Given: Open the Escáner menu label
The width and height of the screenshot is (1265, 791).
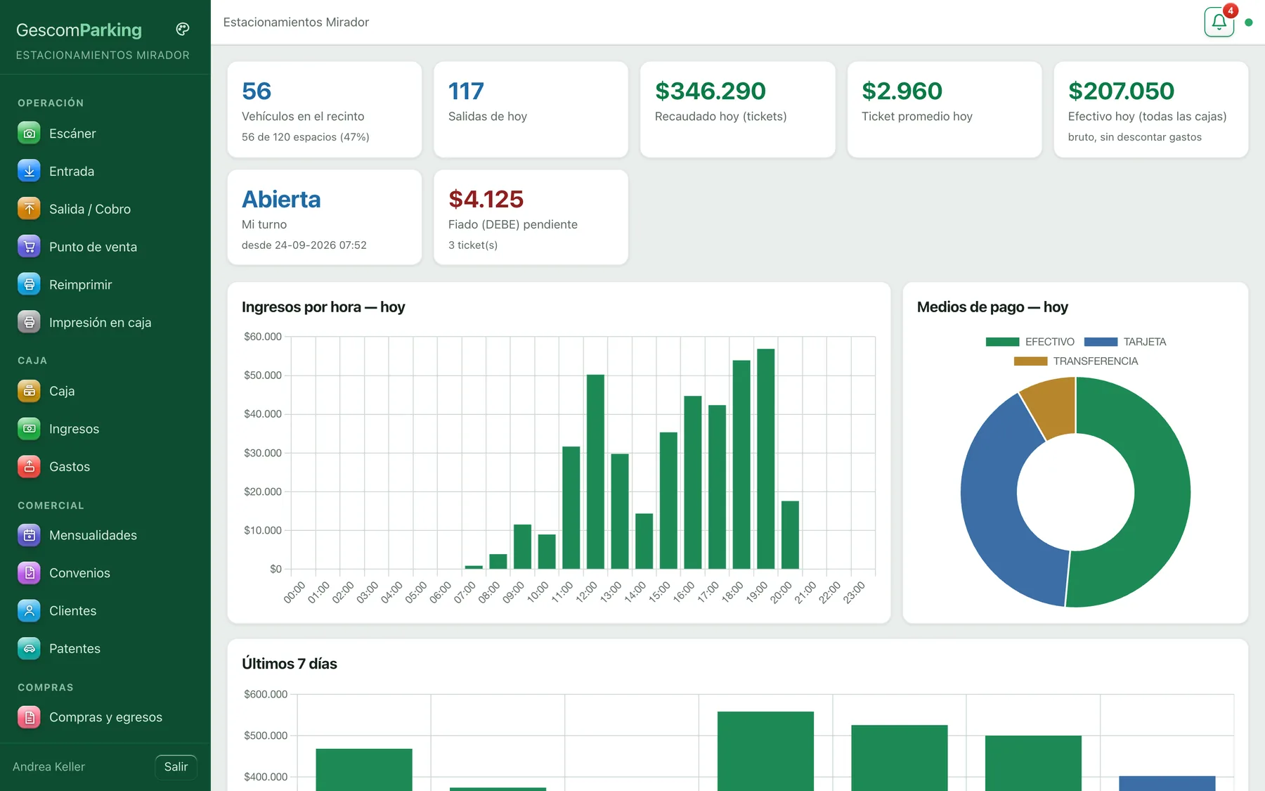Looking at the screenshot, I should [72, 134].
